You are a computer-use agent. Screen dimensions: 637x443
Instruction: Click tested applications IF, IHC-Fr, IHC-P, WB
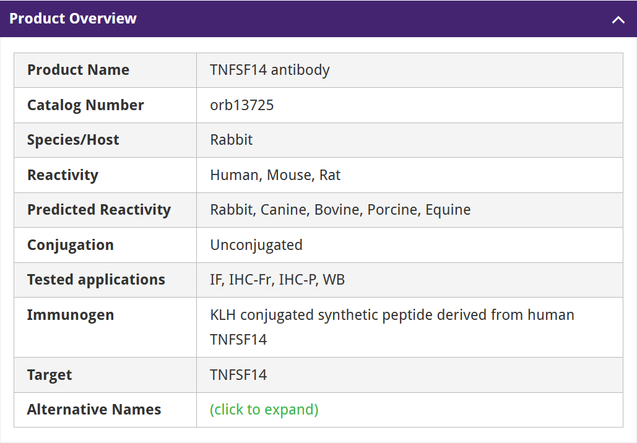tap(277, 280)
